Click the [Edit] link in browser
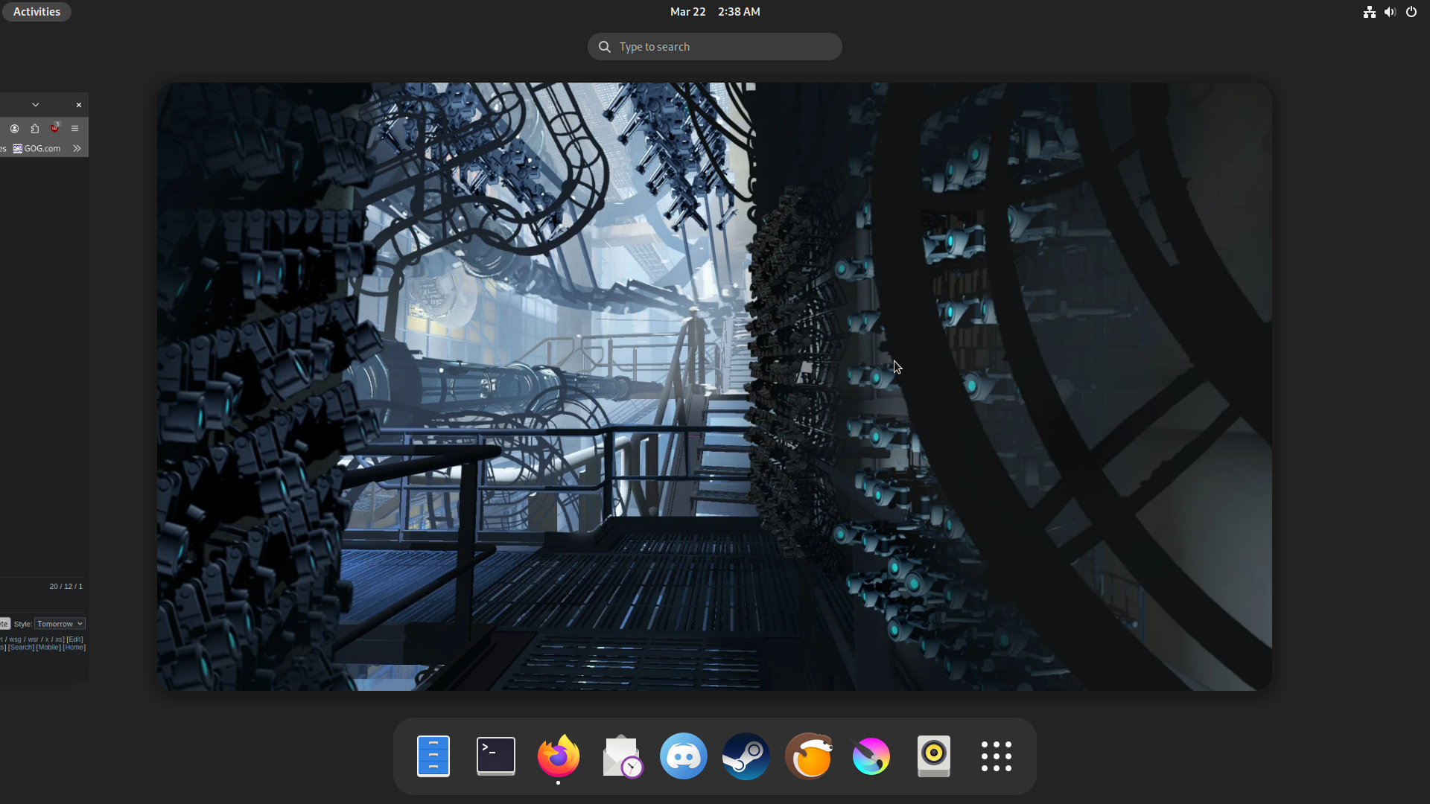This screenshot has height=804, width=1430. click(x=74, y=639)
